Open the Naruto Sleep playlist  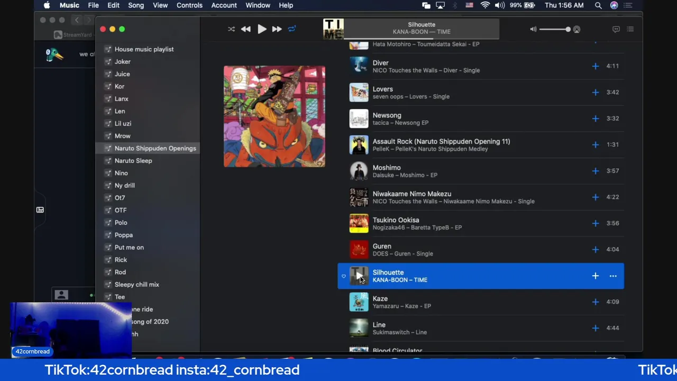pos(133,161)
